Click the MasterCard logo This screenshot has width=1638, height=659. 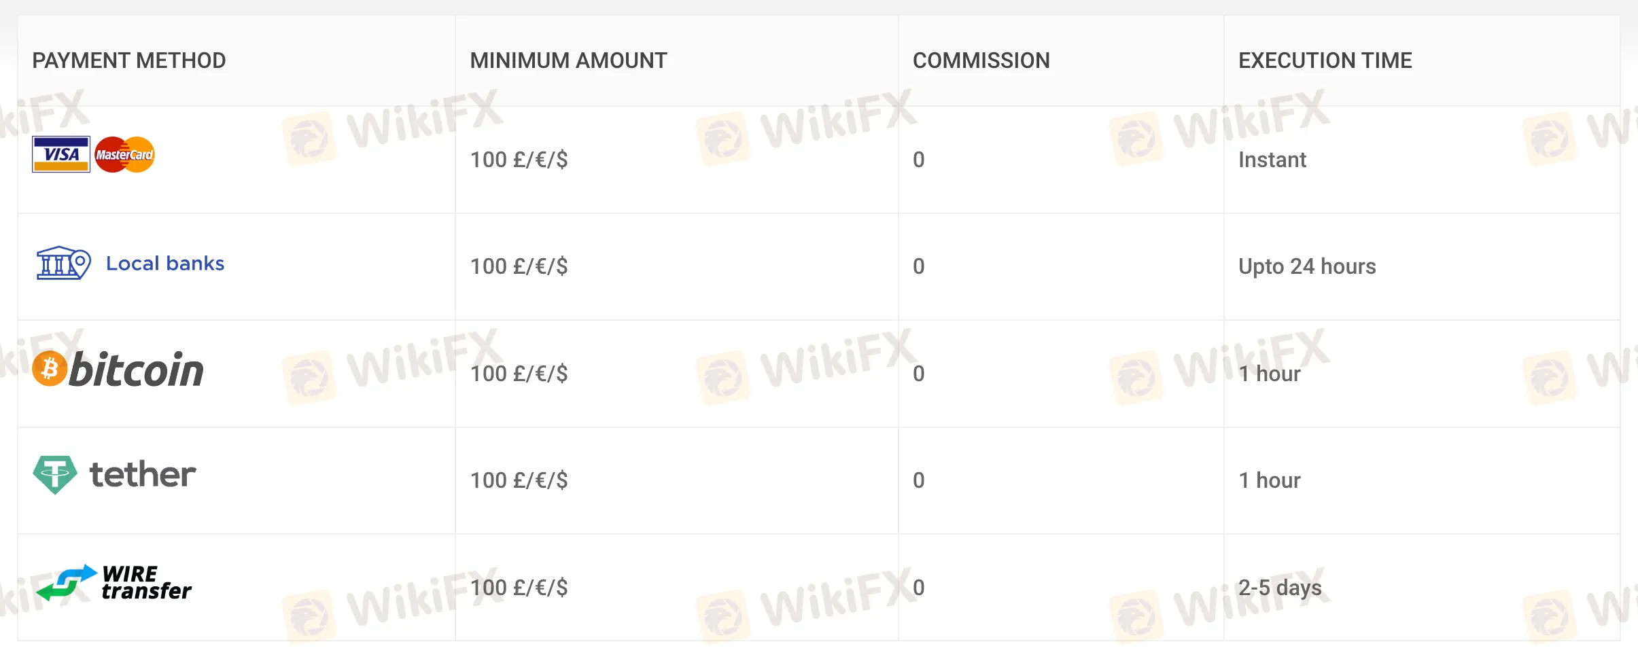tap(124, 154)
